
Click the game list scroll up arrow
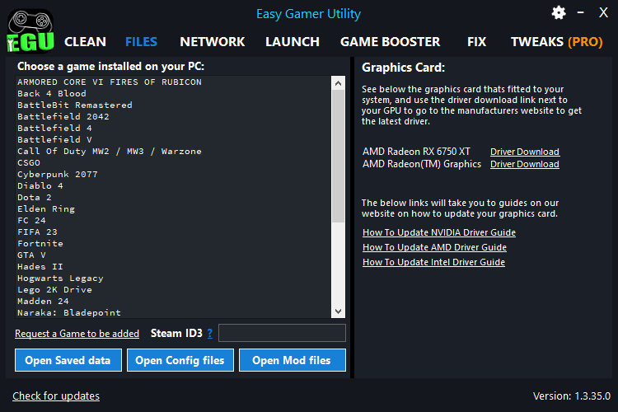point(338,82)
